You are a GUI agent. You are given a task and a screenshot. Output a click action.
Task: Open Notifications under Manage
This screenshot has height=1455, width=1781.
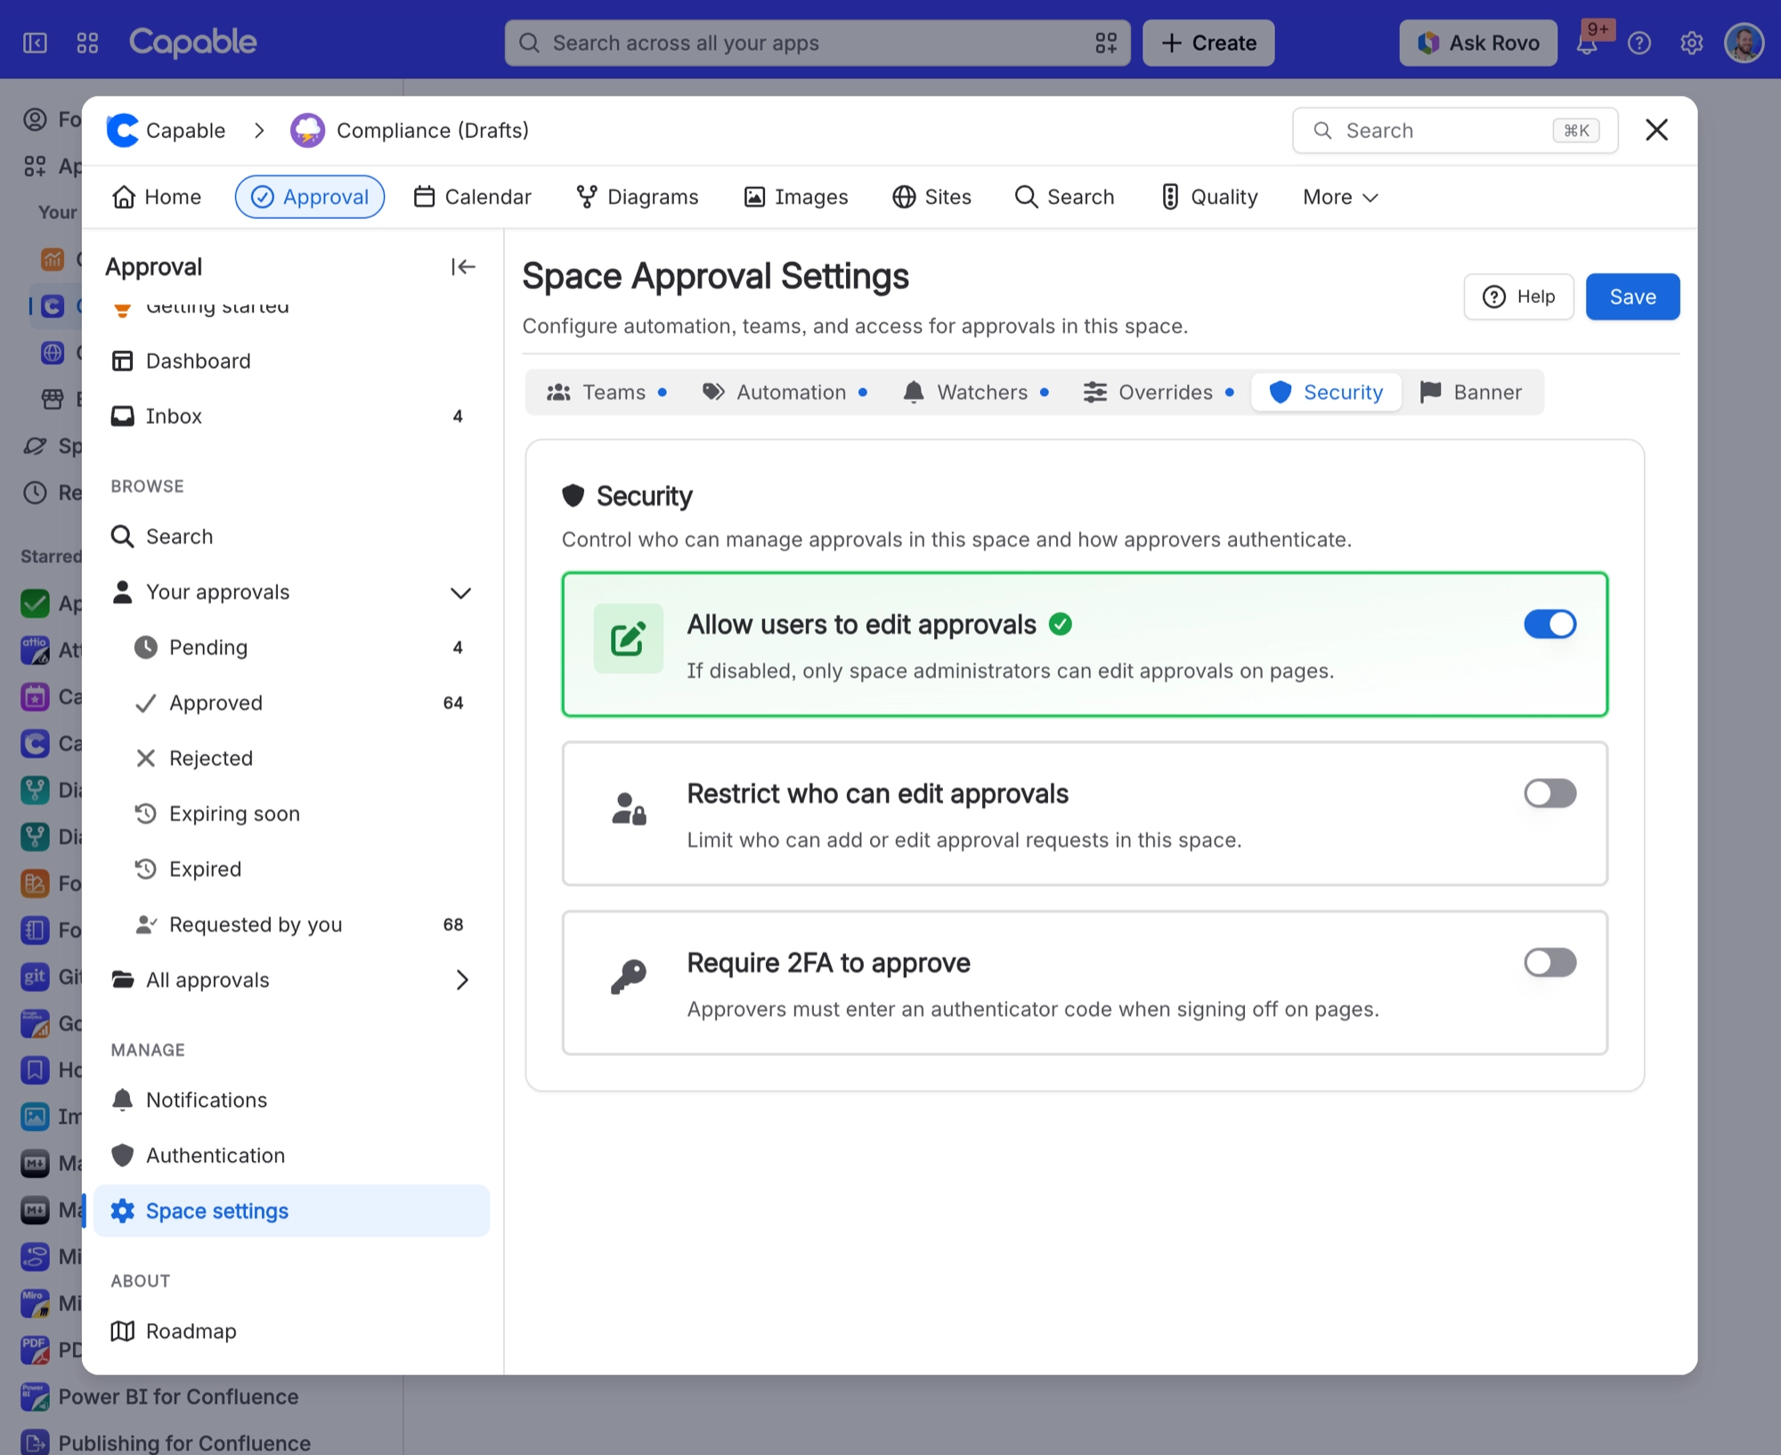[291, 1100]
